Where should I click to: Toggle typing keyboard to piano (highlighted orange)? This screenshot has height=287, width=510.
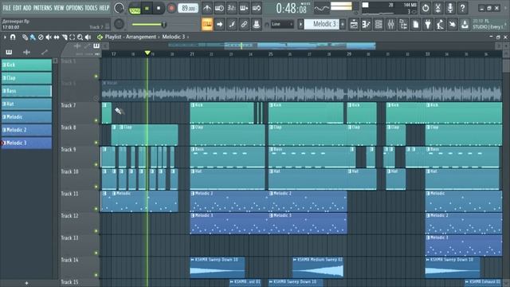[x=207, y=25]
